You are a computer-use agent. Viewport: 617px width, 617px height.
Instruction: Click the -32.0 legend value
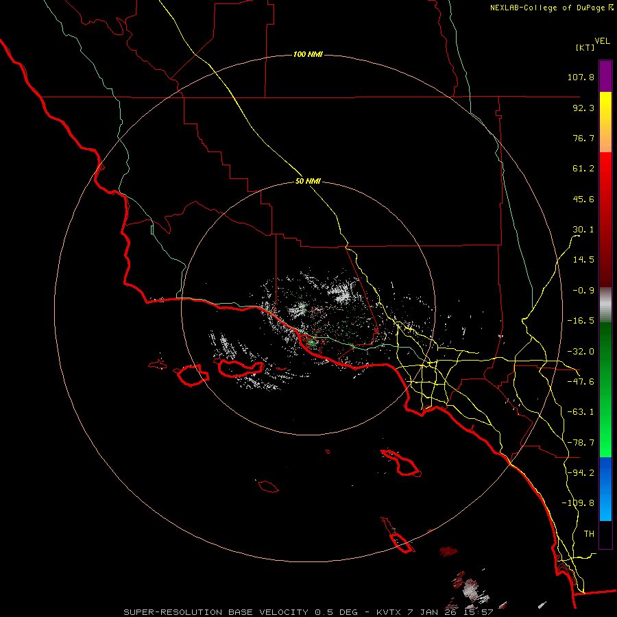pos(581,352)
